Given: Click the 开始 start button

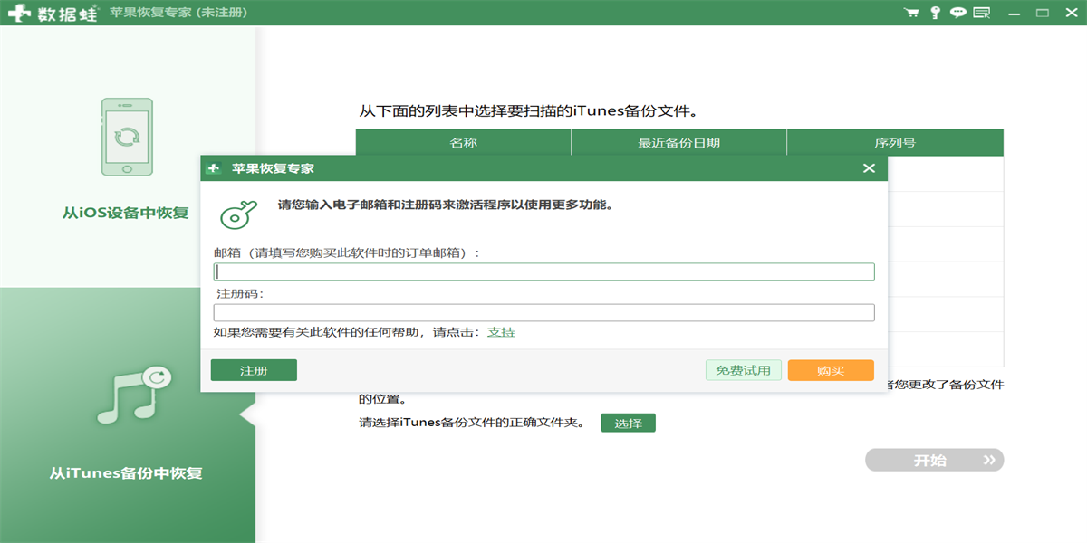Looking at the screenshot, I should [934, 460].
